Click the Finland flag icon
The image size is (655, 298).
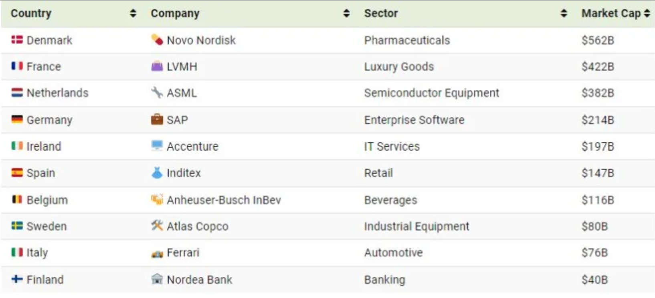(x=17, y=279)
